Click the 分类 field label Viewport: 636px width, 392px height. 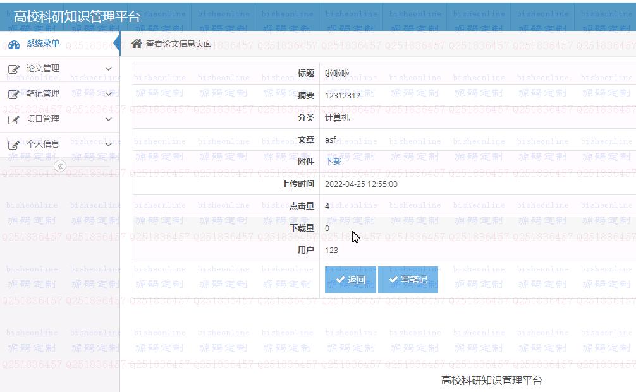(x=306, y=117)
